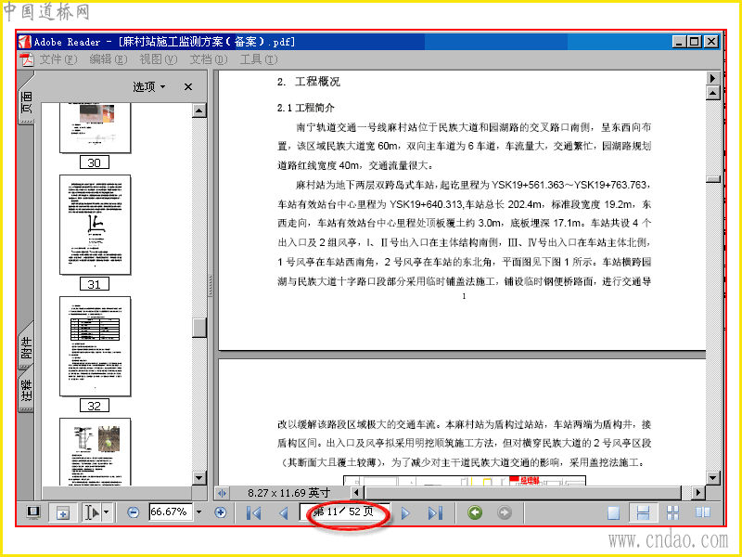Image resolution: width=742 pixels, height=557 pixels.
Task: Toggle single page layout view
Action: tap(613, 513)
